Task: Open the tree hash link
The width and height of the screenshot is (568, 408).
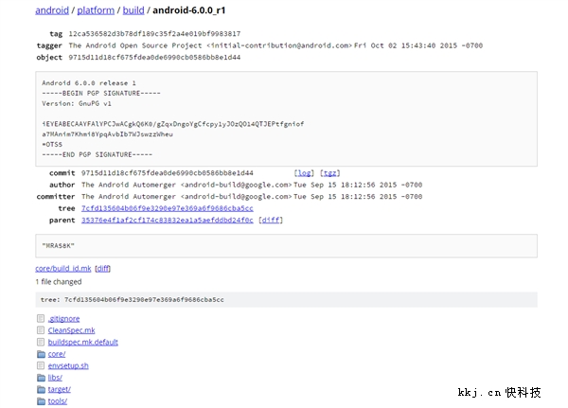Action: pyautogui.click(x=167, y=208)
